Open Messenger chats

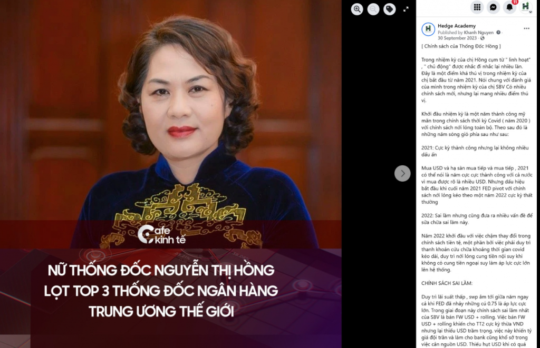pyautogui.click(x=493, y=7)
